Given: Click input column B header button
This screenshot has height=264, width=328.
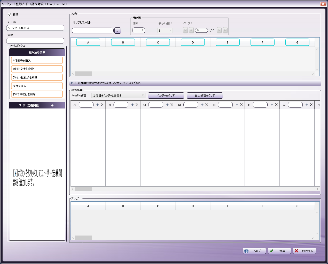Looking at the screenshot, I should click(x=123, y=42).
